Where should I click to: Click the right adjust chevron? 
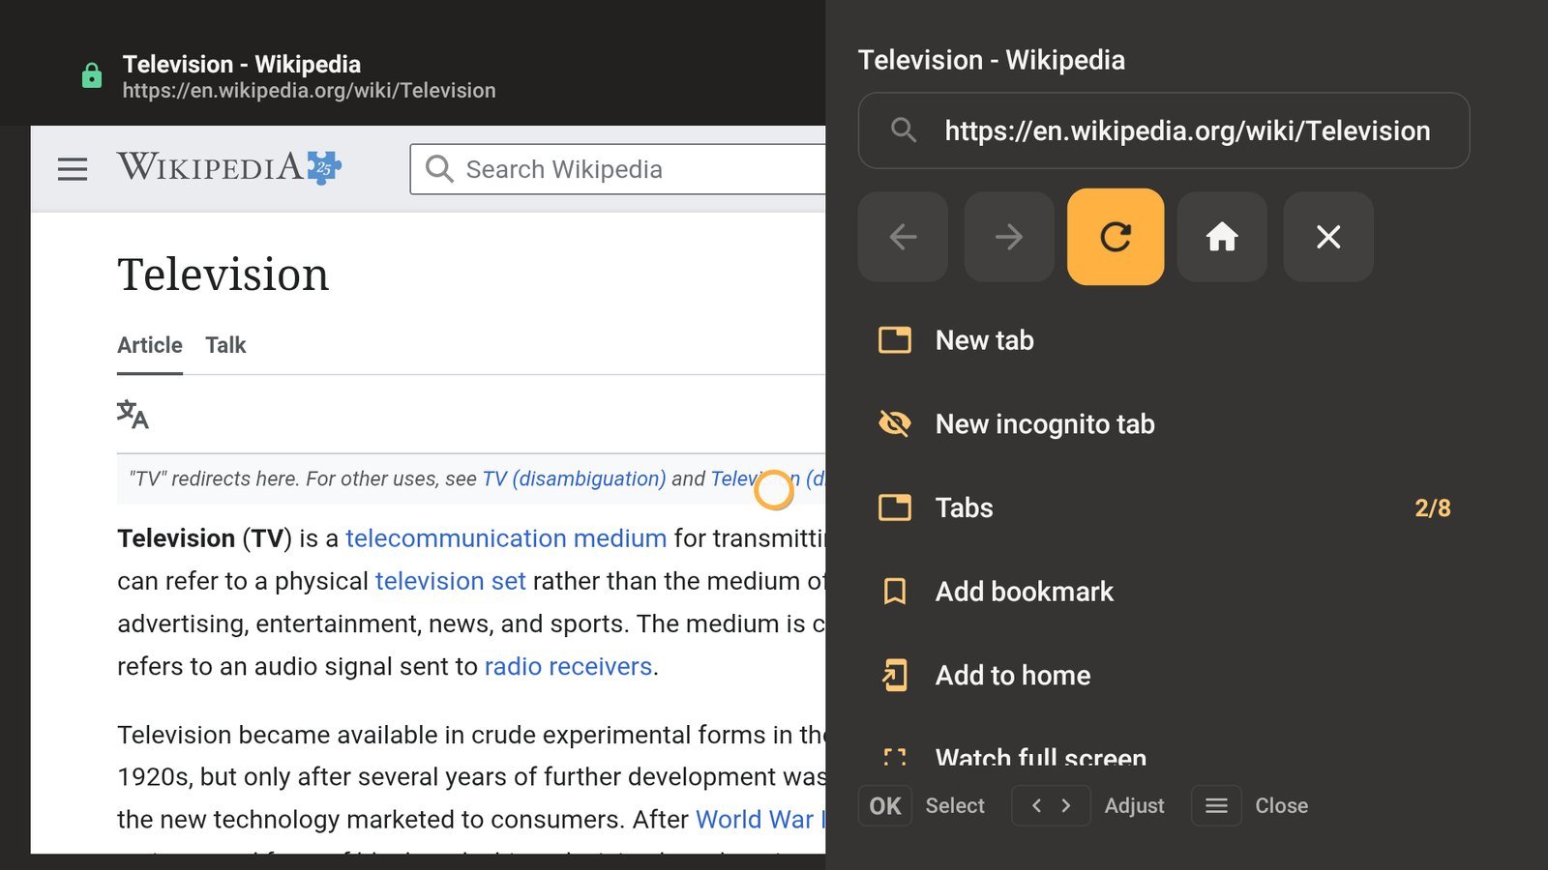coord(1066,805)
